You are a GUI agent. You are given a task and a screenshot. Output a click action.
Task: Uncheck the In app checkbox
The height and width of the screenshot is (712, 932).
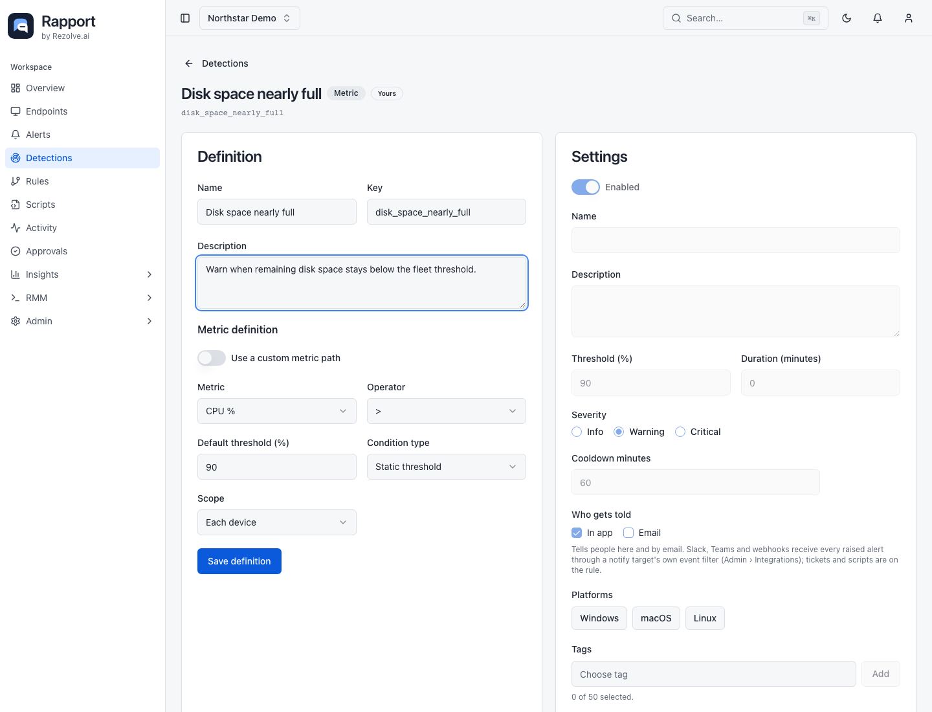pyautogui.click(x=577, y=533)
